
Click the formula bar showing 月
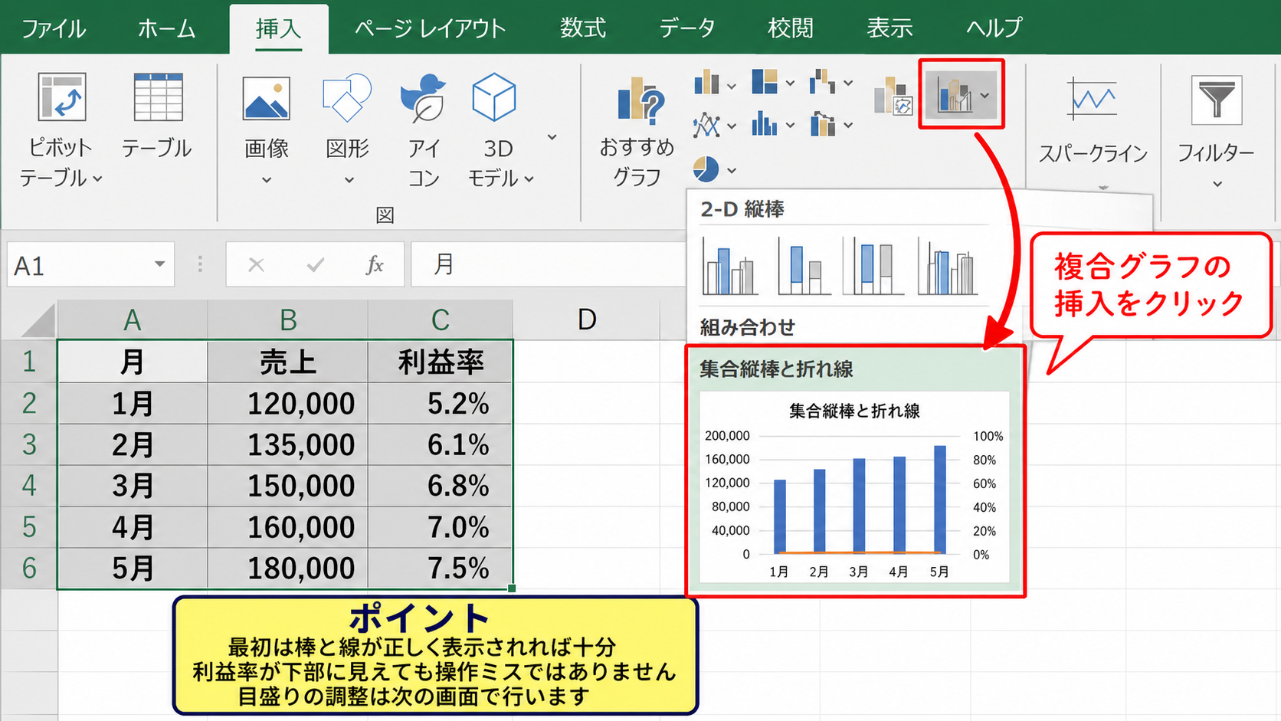(x=549, y=264)
